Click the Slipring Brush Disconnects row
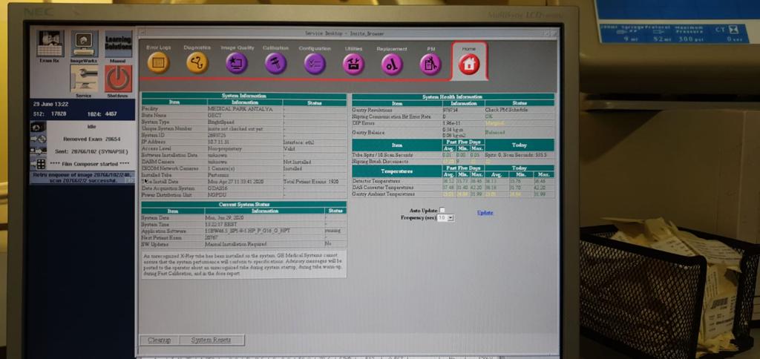 point(453,162)
